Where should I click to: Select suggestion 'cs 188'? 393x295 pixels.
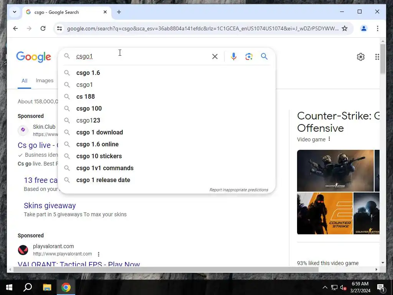167,96
